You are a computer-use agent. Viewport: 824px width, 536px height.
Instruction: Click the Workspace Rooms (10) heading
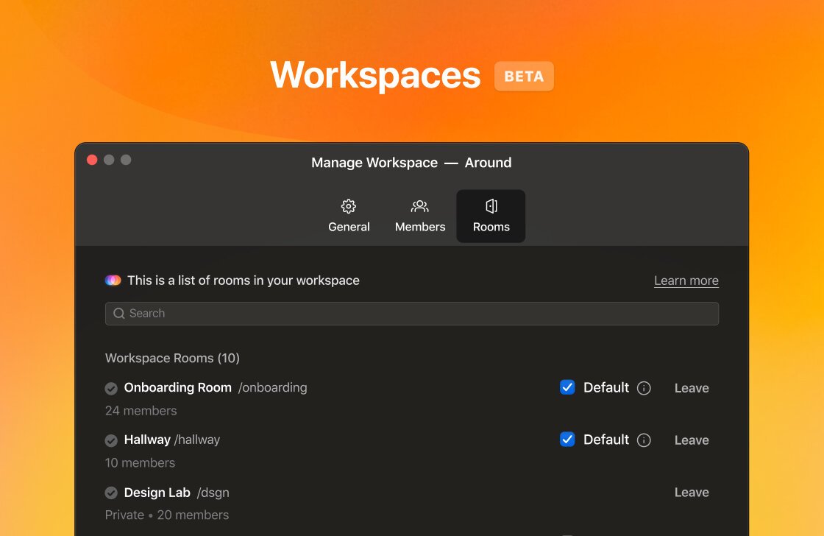tap(172, 359)
